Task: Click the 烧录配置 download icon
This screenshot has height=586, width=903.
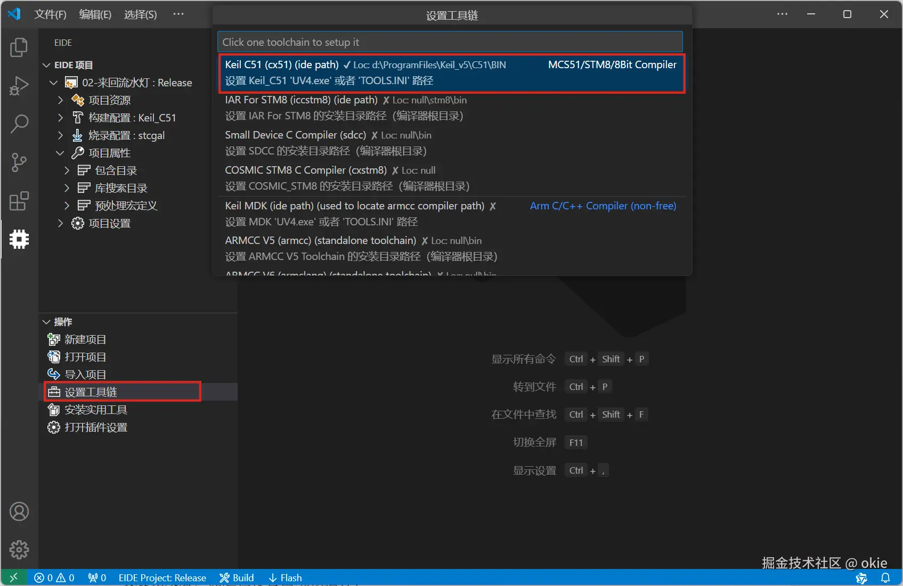Action: [78, 135]
